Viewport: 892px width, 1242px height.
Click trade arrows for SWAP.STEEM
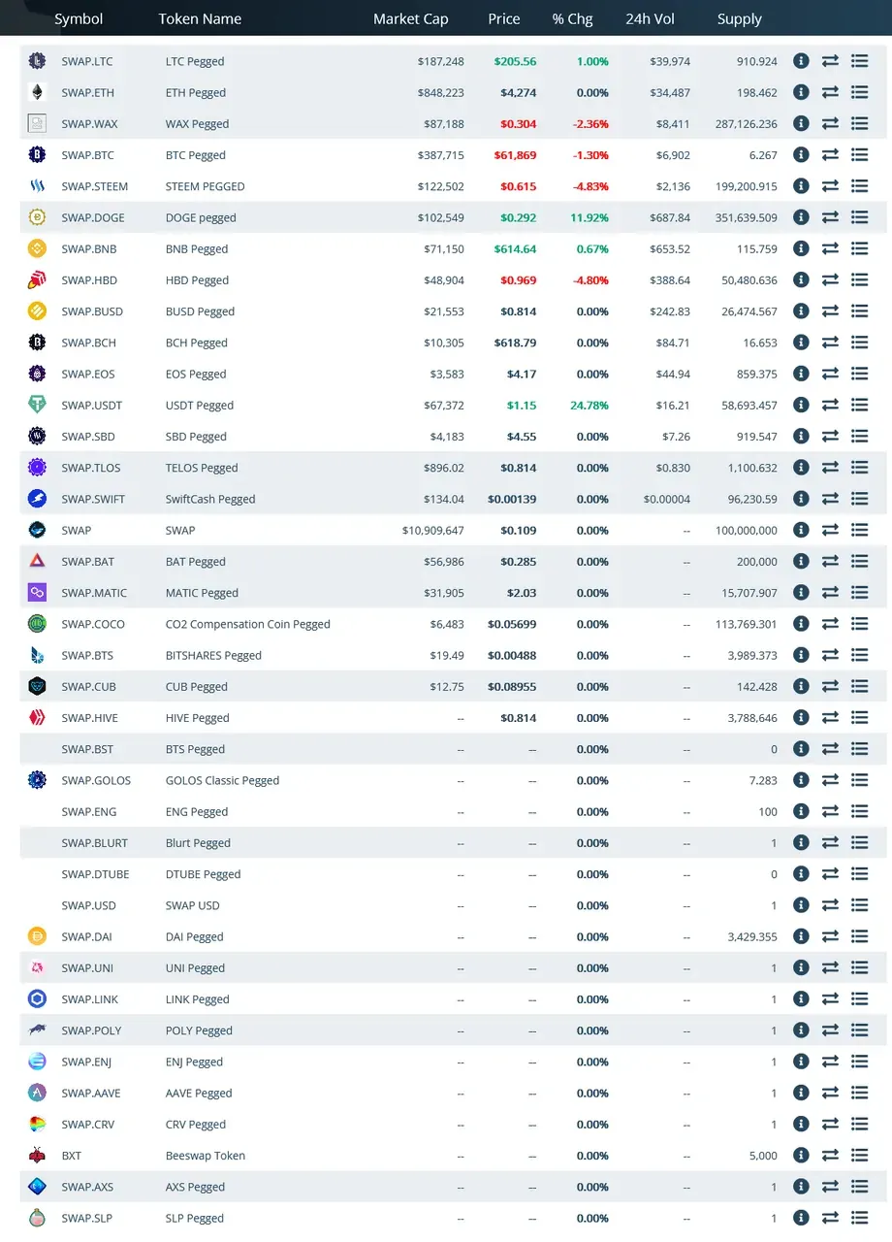pos(830,186)
